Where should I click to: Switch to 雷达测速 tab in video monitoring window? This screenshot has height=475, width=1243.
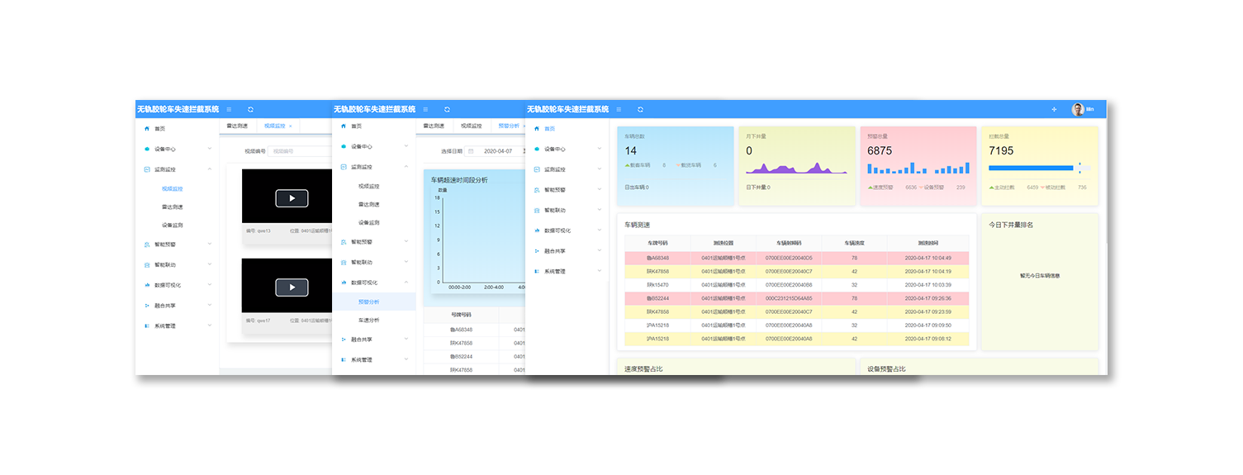[x=238, y=126]
